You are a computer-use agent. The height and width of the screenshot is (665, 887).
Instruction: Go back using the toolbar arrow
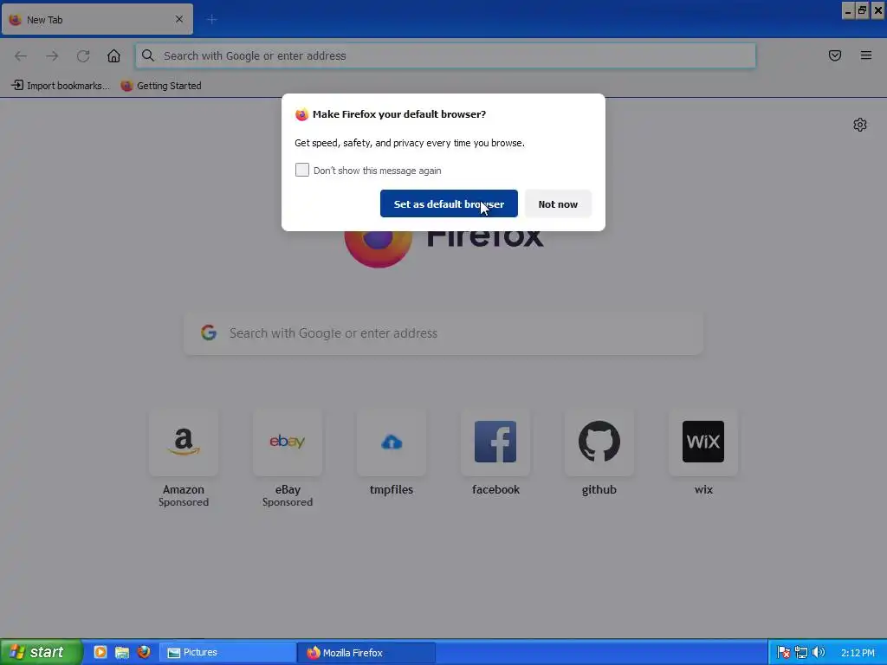[21, 55]
